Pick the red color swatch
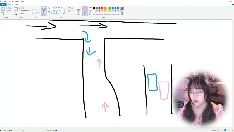Image resolution: width=234 pixels, height=132 pixels. tap(102, 8)
